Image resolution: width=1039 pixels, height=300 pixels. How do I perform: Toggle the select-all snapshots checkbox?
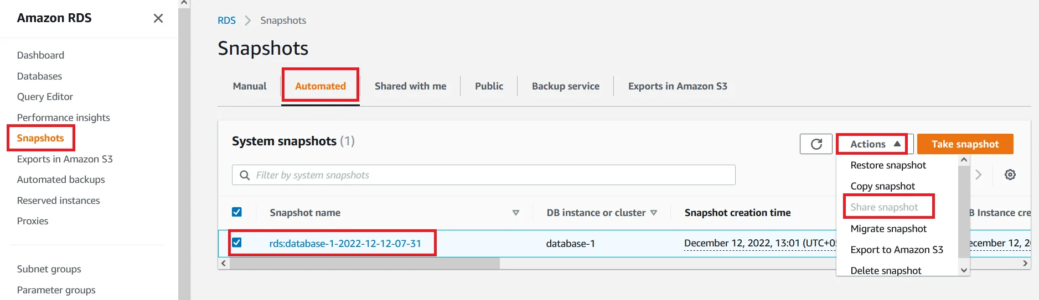point(237,212)
